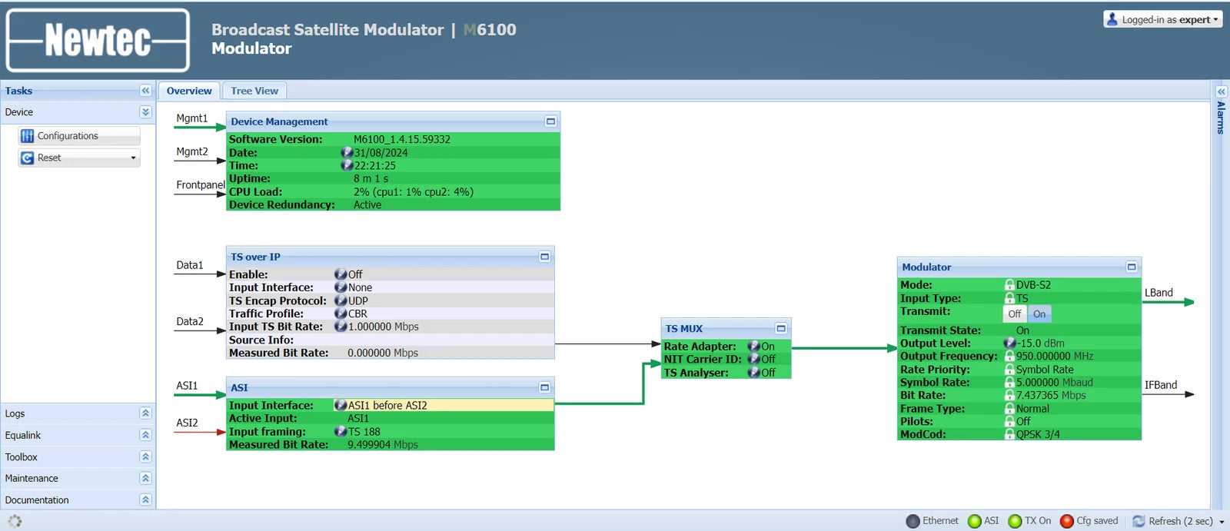Click the lock beside Symbol Rate value

1010,382
